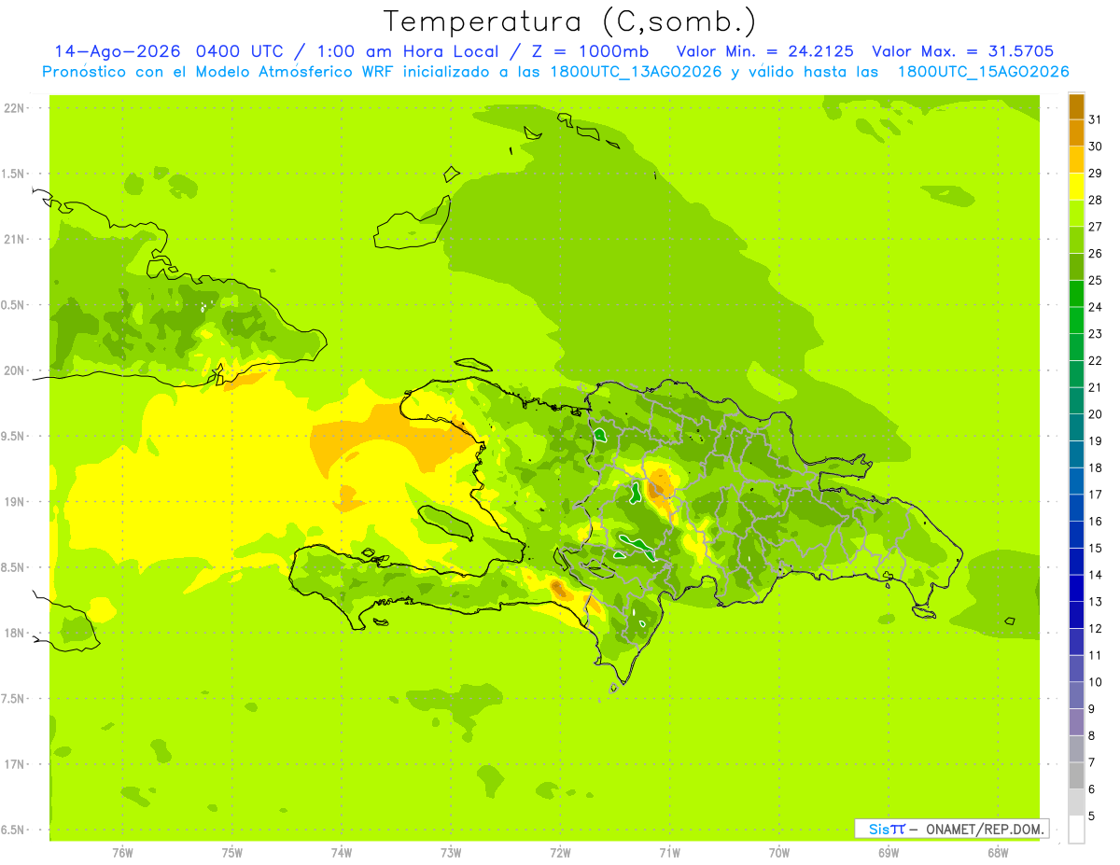Viewport: 1120px width, 865px height.
Task: Click the '22N' latitude label
Action: (13, 108)
